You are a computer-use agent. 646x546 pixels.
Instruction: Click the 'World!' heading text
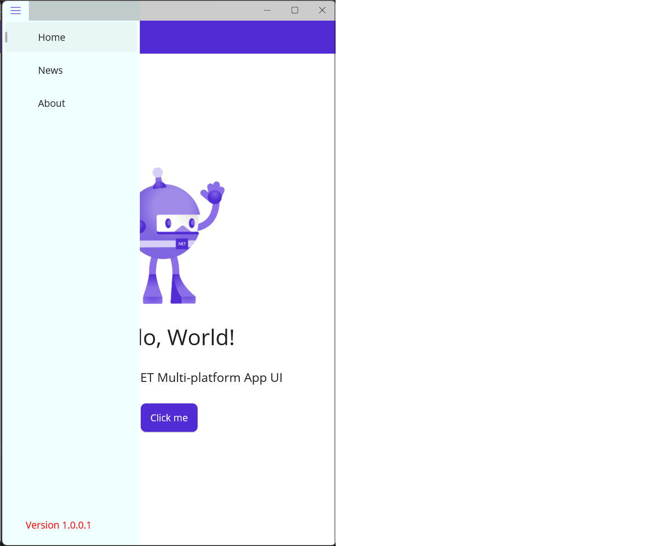click(x=201, y=337)
